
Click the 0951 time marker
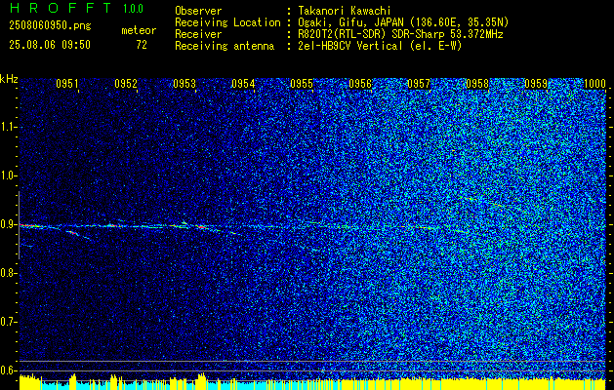tap(67, 83)
